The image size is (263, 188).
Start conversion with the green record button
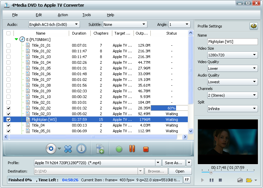pos(119,149)
